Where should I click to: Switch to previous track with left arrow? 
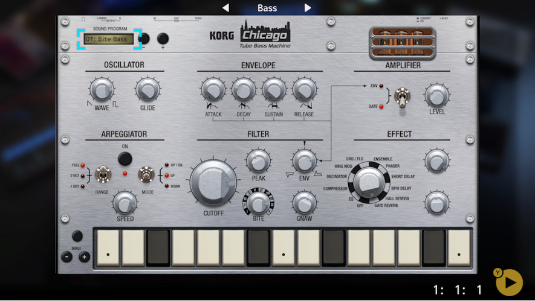(225, 8)
